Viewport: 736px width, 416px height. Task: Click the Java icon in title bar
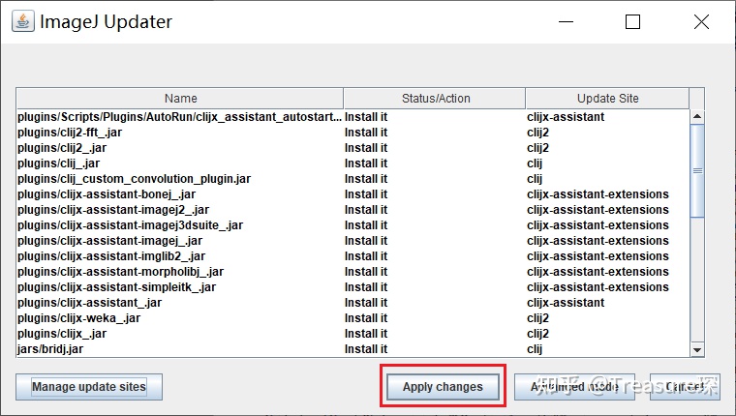[x=22, y=21]
